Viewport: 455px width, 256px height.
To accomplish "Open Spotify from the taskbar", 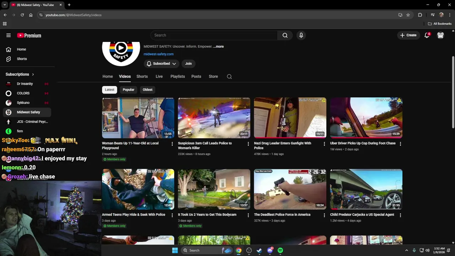I will tap(280, 250).
